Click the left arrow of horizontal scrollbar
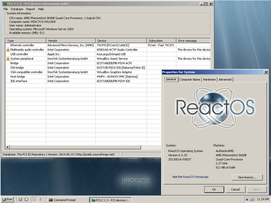Viewport: 271px width, 203px height. click(x=7, y=147)
